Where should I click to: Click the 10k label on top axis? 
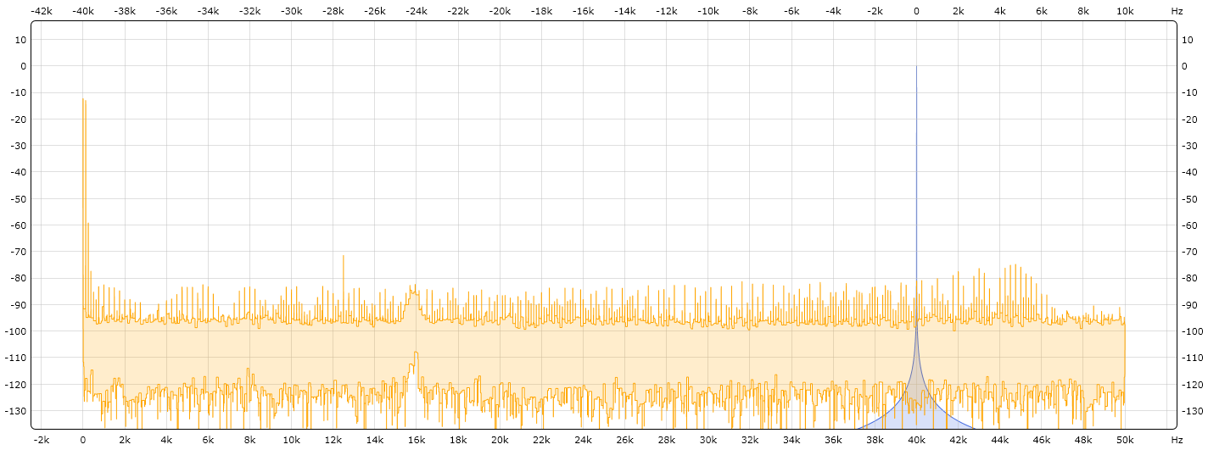[1125, 10]
